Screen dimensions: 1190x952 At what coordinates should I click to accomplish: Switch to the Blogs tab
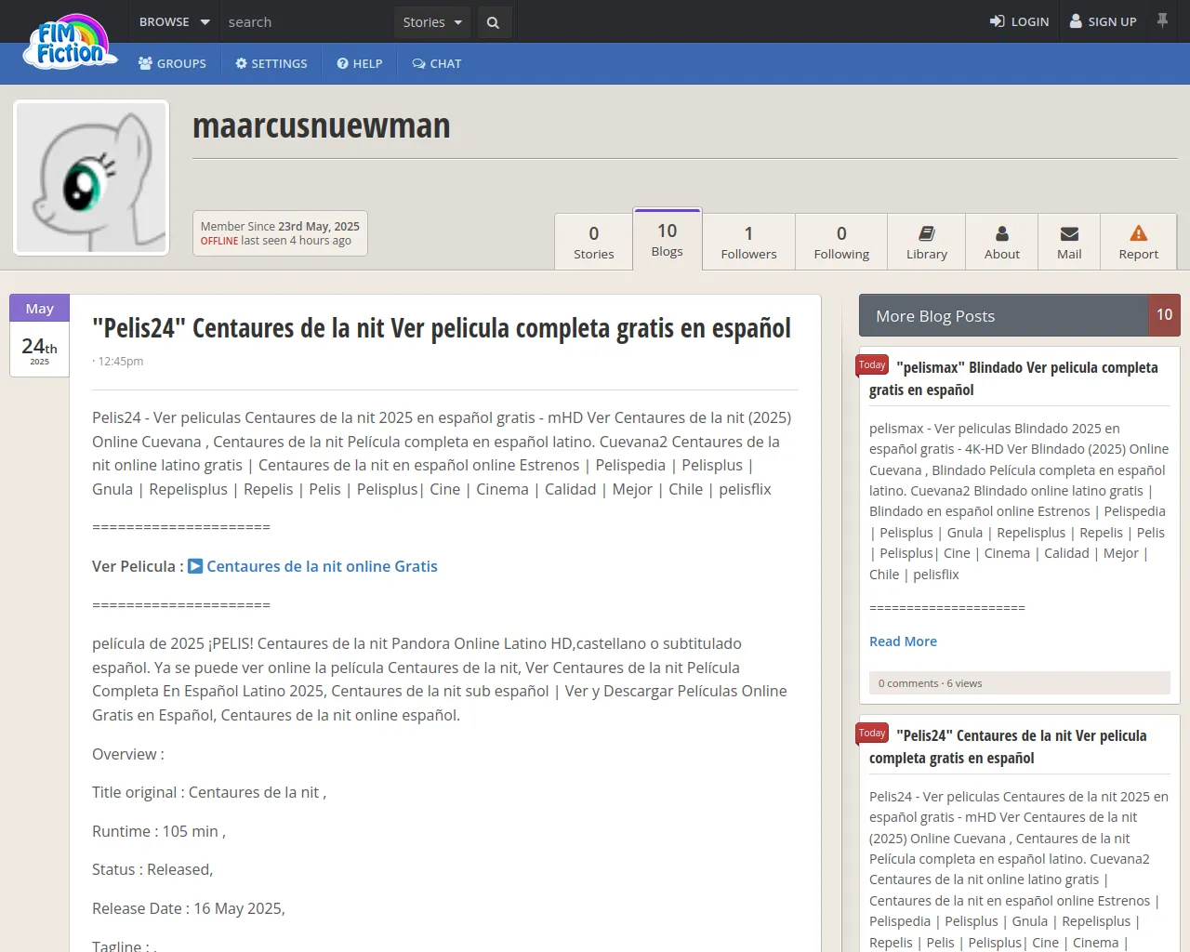668,240
